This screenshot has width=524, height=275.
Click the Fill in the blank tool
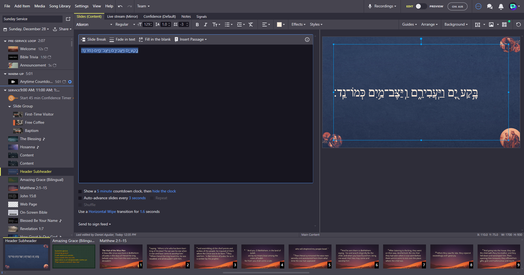pos(155,40)
